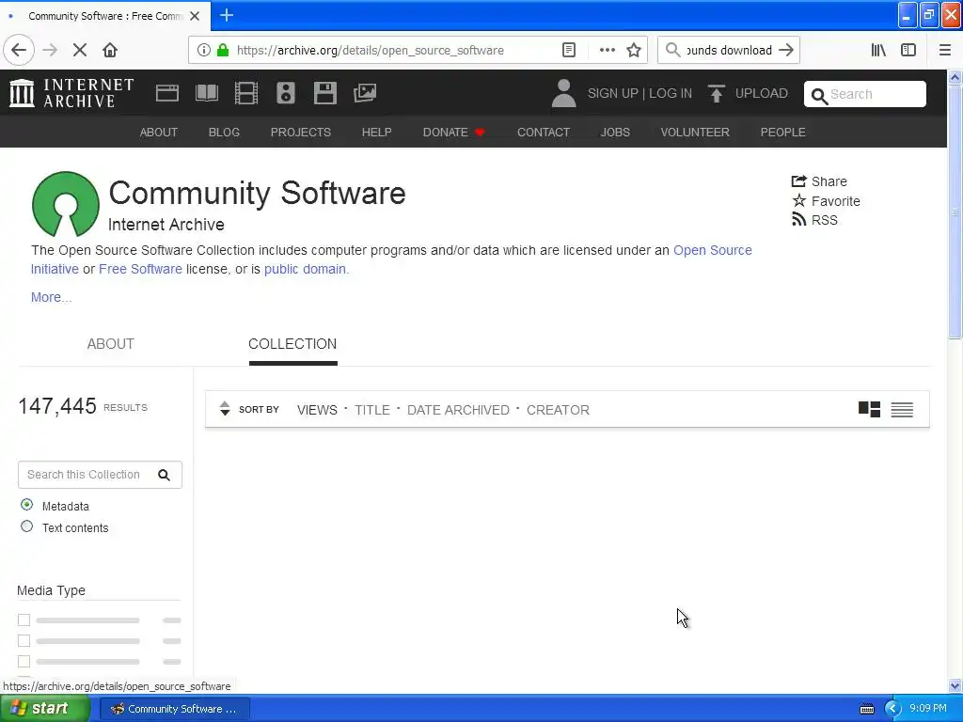Select the Metadata radio option
Image resolution: width=963 pixels, height=722 pixels.
(x=26, y=505)
